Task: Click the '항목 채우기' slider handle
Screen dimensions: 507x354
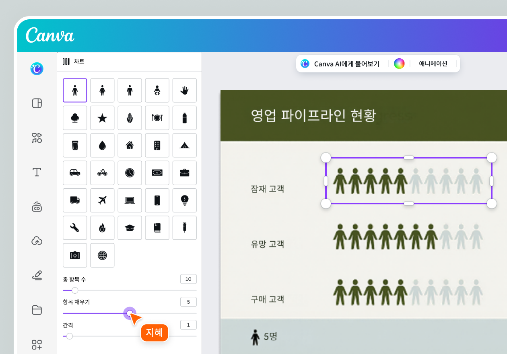Action: pos(130,313)
